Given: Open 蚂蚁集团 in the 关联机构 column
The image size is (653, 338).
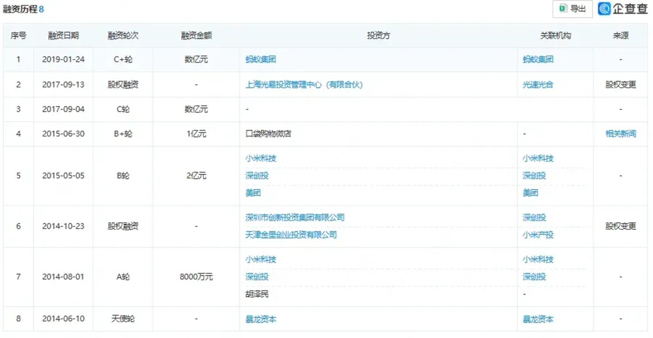Looking at the screenshot, I should (x=538, y=60).
